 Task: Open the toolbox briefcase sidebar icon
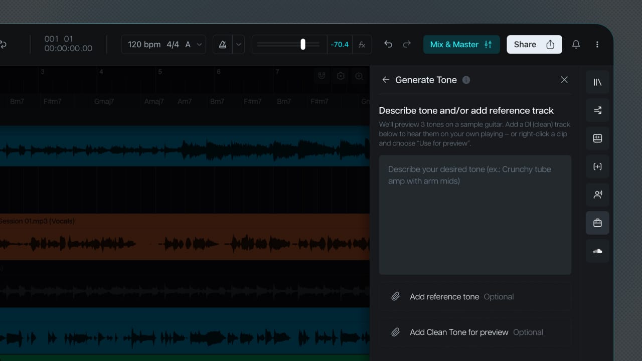[x=597, y=223]
